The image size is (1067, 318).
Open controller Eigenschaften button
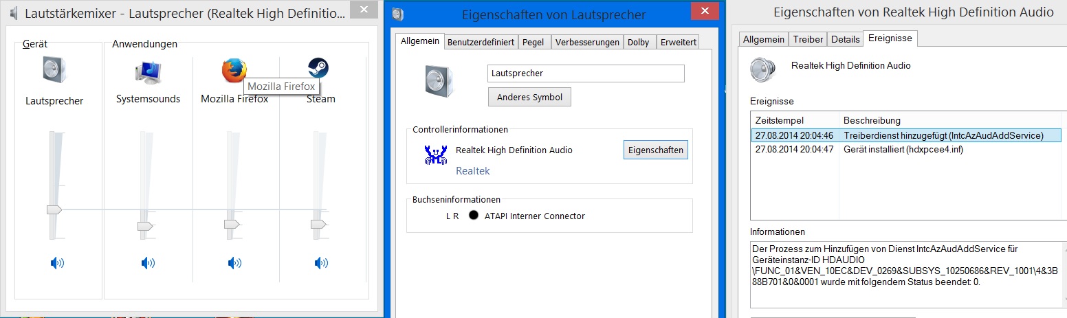tap(655, 150)
